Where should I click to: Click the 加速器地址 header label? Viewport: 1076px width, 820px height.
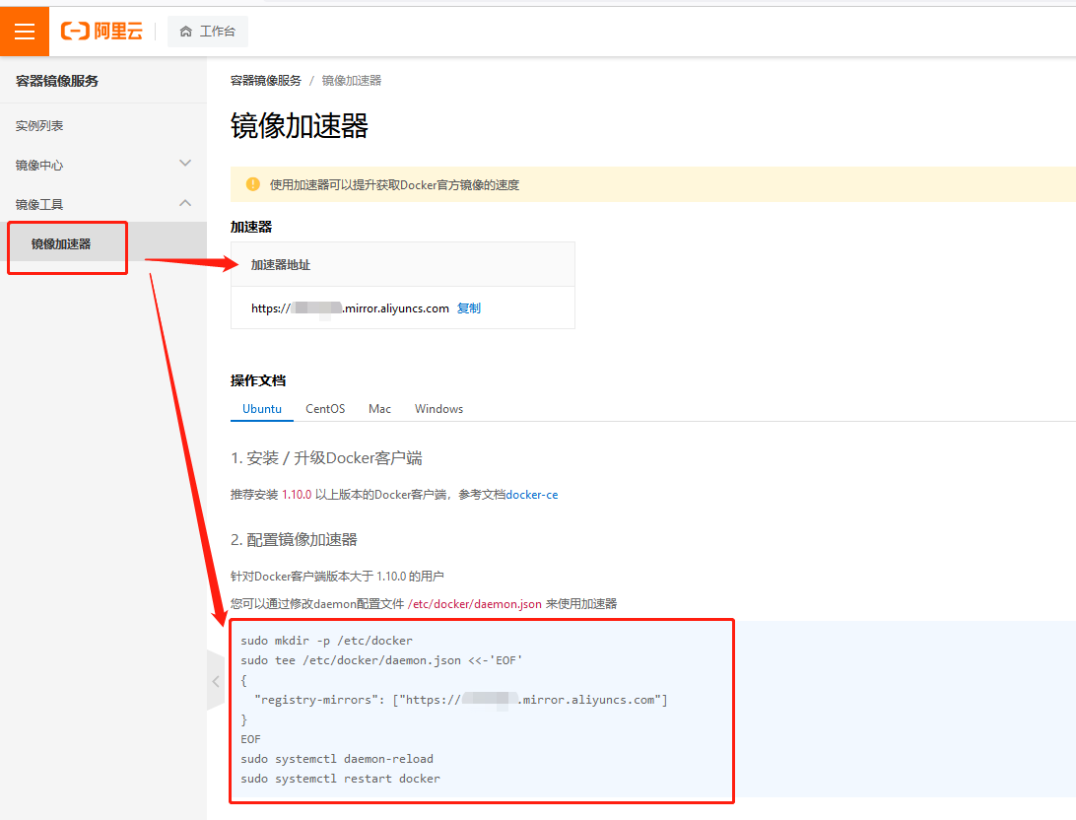pyautogui.click(x=281, y=265)
